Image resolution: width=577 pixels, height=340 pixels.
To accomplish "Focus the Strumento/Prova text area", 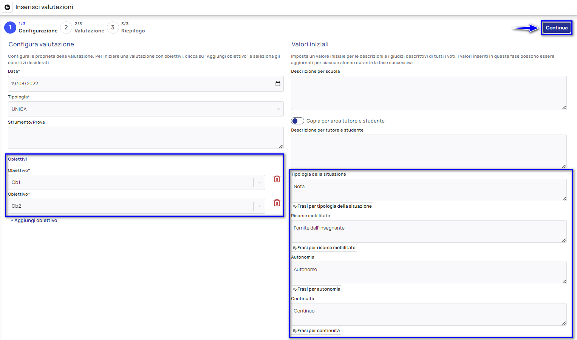I will tap(146, 138).
